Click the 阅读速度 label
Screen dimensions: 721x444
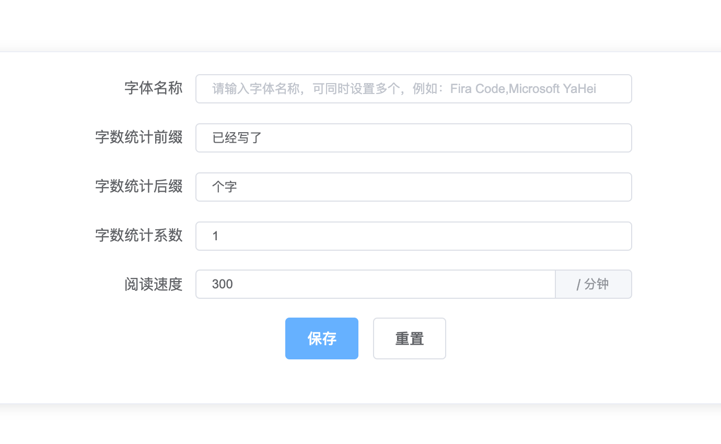pyautogui.click(x=154, y=285)
